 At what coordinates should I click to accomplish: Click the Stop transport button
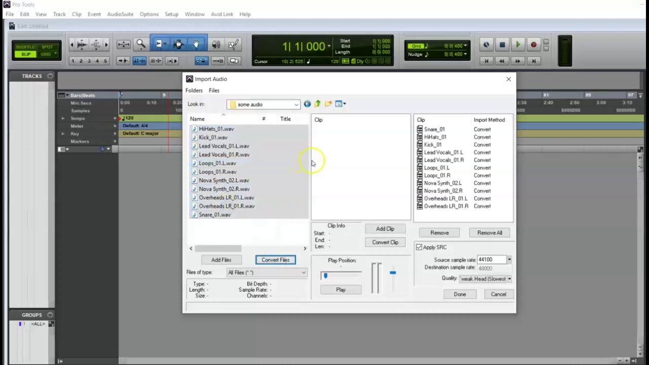502,45
